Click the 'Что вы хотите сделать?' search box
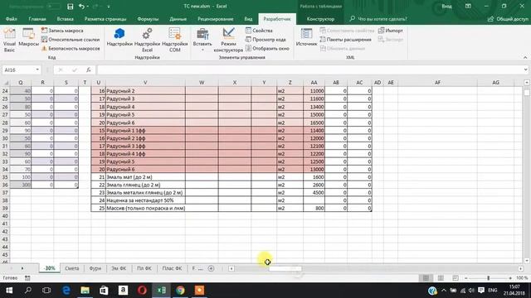531x298 pixels. (378, 19)
